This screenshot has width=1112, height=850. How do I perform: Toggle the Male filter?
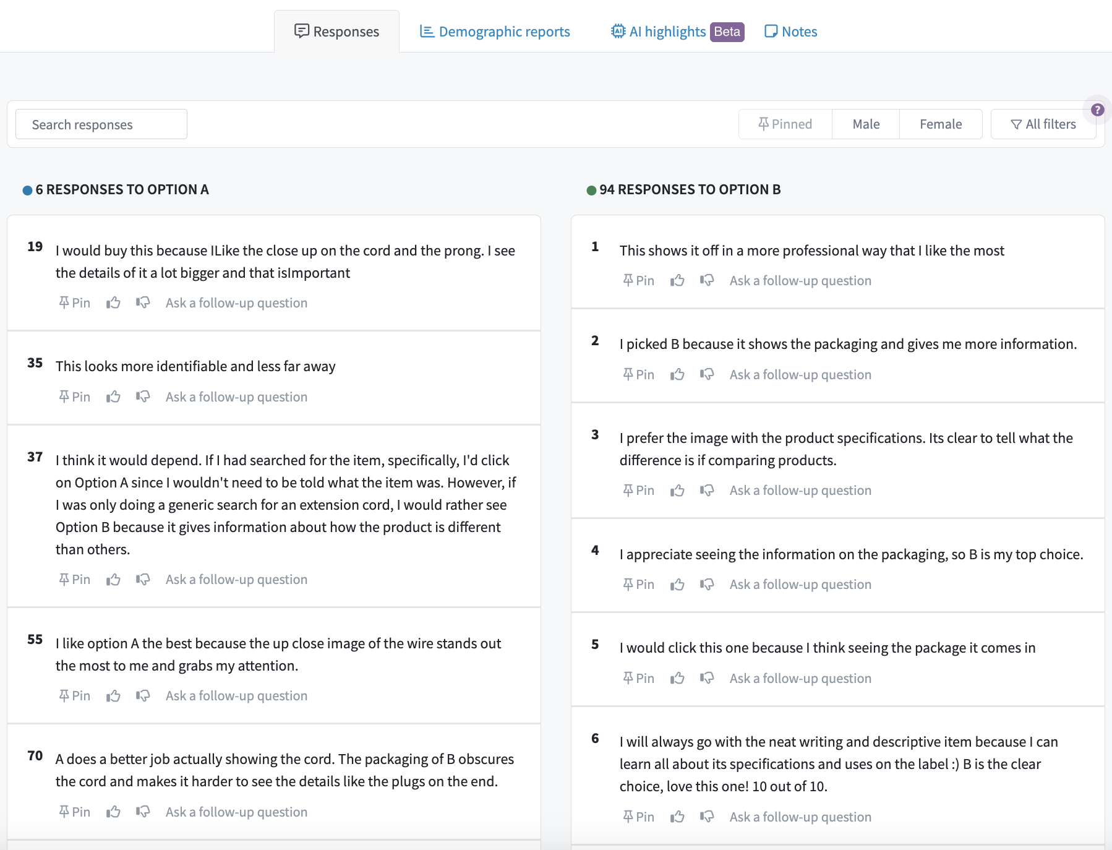pos(865,124)
